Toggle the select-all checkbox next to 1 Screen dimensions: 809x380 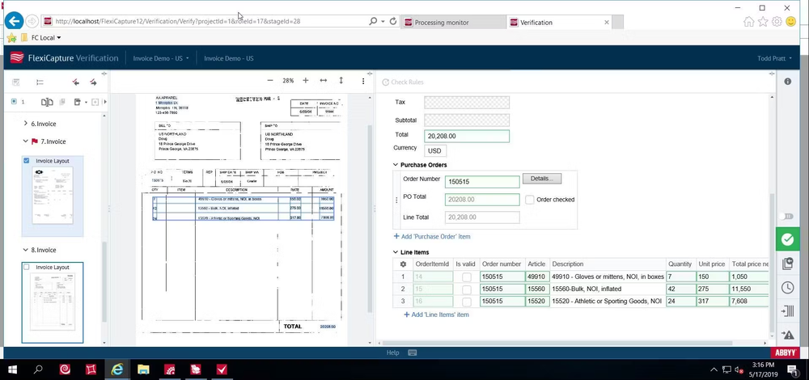[x=14, y=102]
